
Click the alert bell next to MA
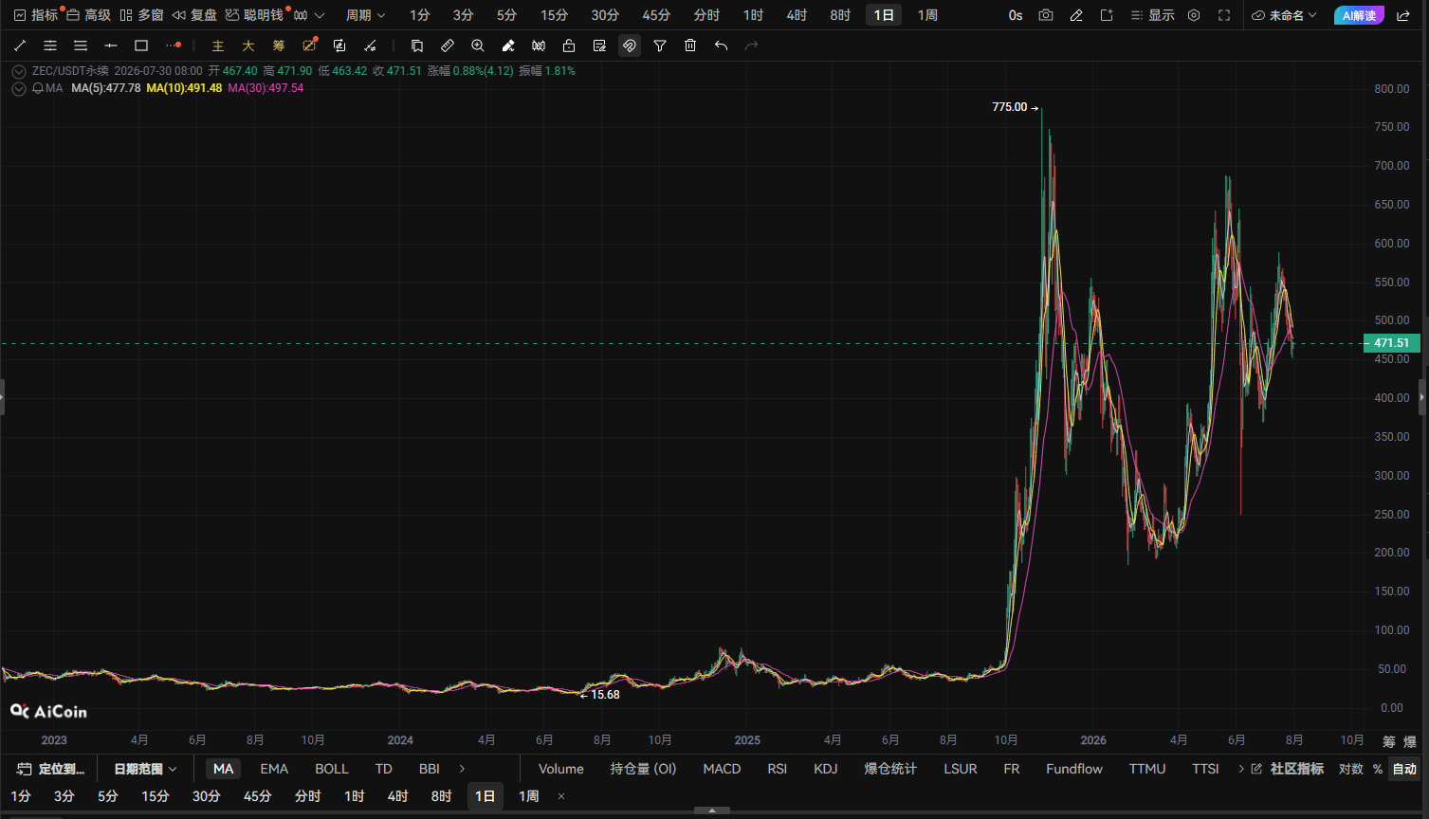coord(38,88)
